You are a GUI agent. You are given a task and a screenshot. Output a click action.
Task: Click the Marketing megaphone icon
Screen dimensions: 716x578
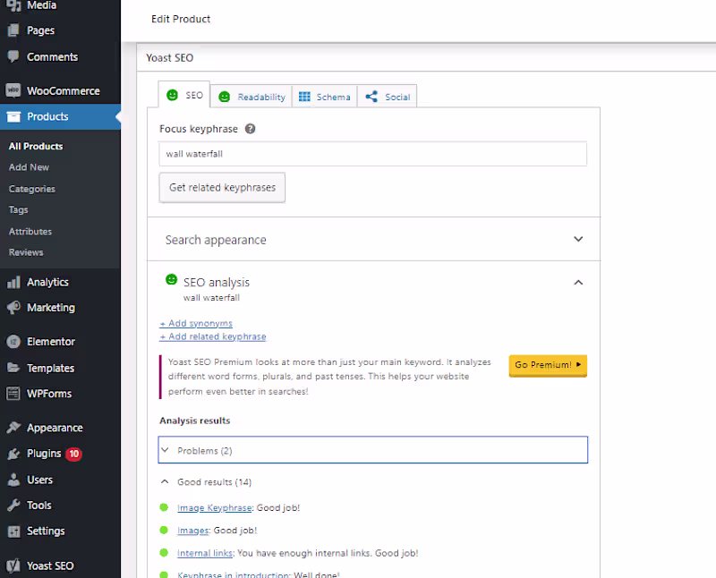[13, 307]
